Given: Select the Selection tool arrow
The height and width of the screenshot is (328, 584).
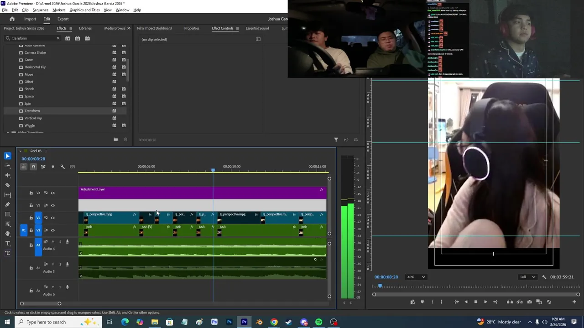Looking at the screenshot, I should [x=7, y=156].
